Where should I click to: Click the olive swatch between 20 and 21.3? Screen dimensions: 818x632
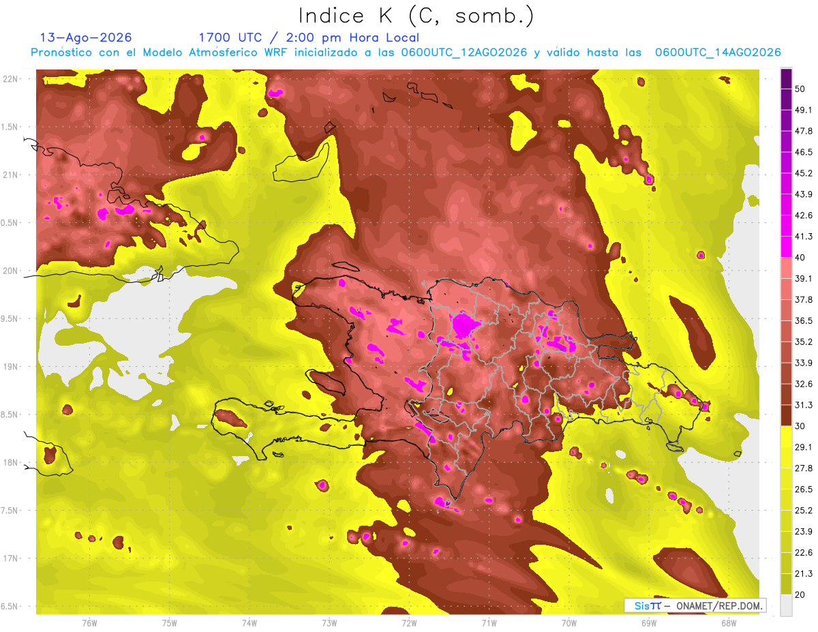click(786, 584)
